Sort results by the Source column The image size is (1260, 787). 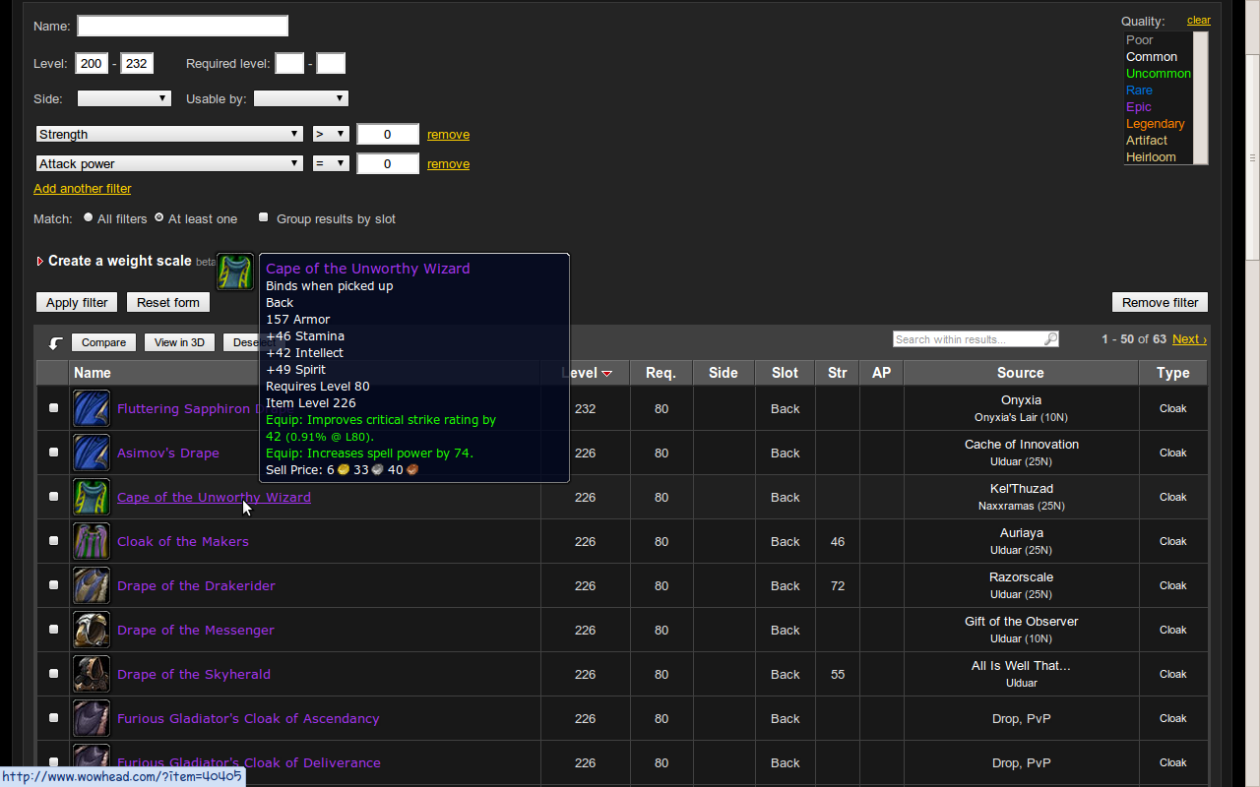1020,373
